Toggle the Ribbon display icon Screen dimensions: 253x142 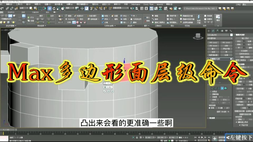[x=151, y=8]
